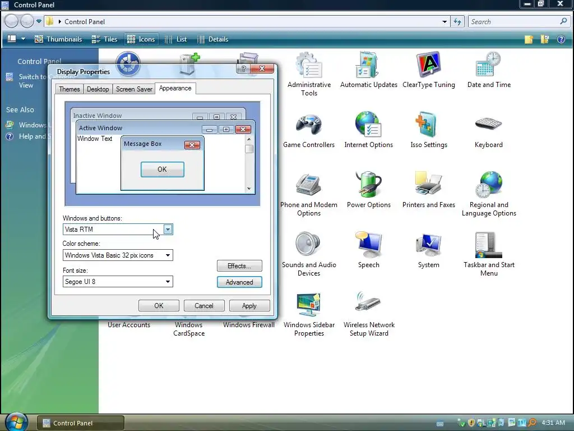This screenshot has height=431, width=574.
Task: Click the Refresh button beside address bar
Action: pos(457,22)
